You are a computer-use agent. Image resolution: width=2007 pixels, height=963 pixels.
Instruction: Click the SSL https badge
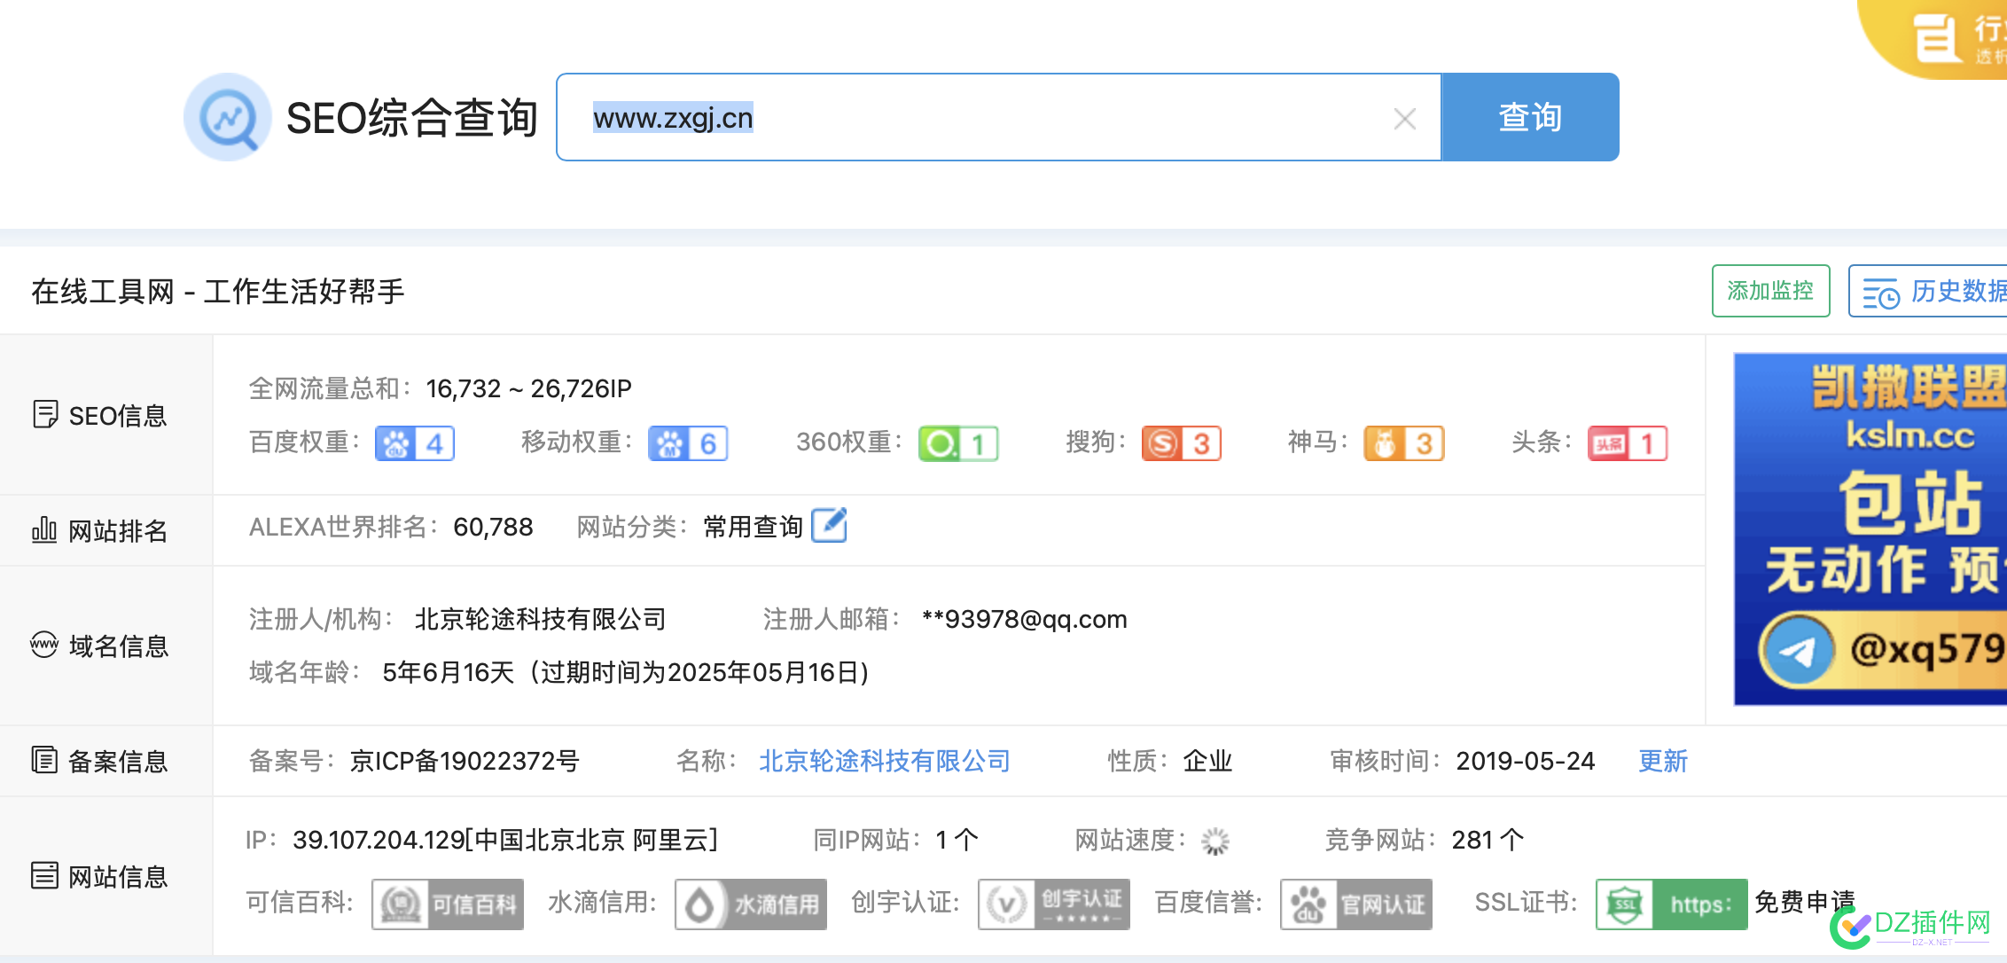point(1672,904)
